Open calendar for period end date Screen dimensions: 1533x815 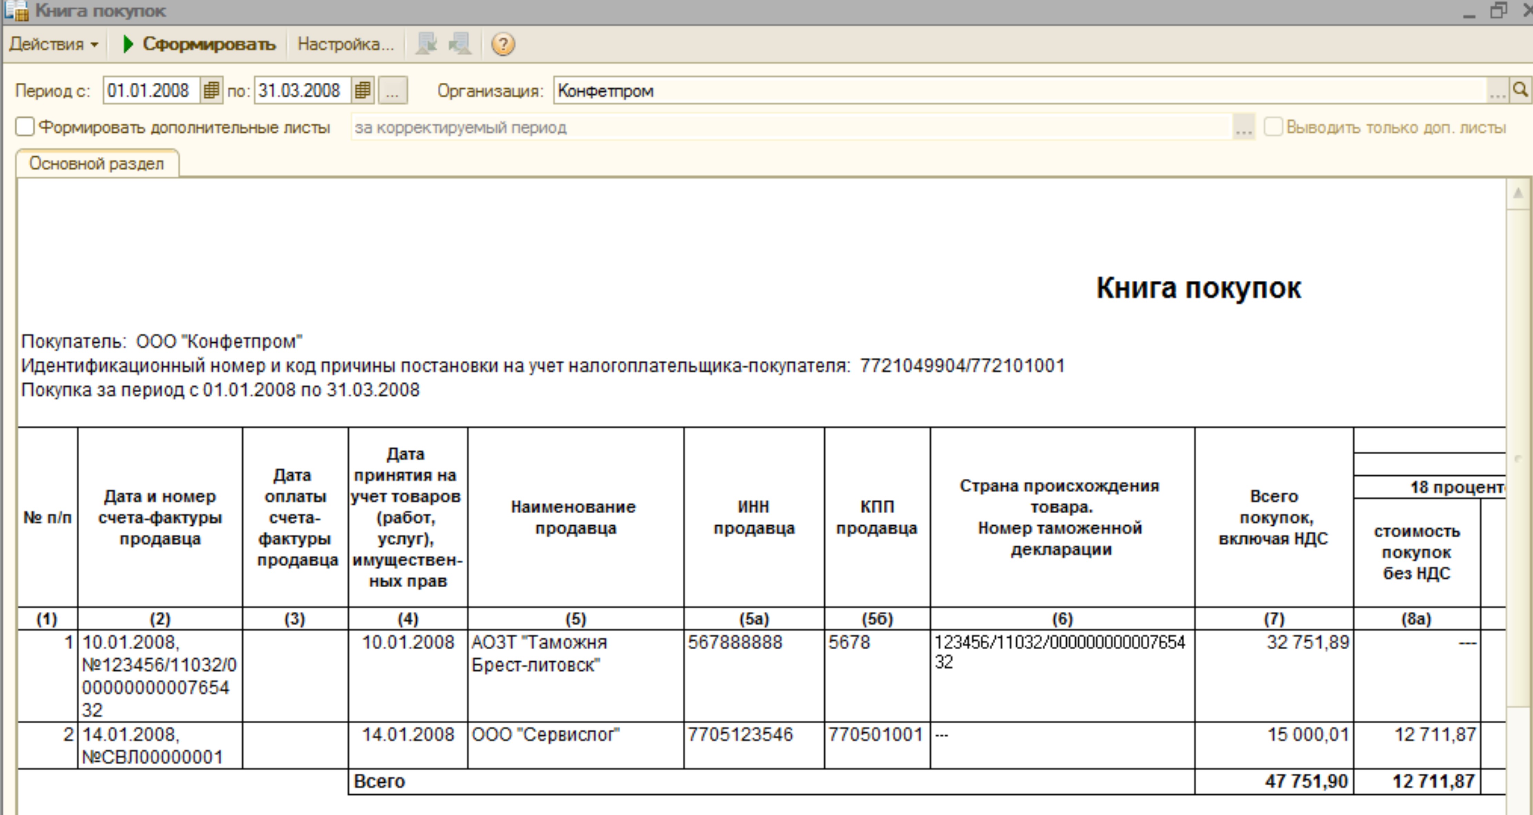[x=363, y=91]
